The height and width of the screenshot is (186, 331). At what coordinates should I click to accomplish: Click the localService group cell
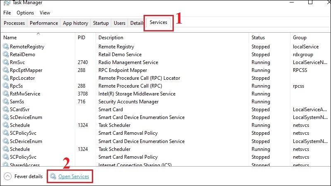pos(306,47)
